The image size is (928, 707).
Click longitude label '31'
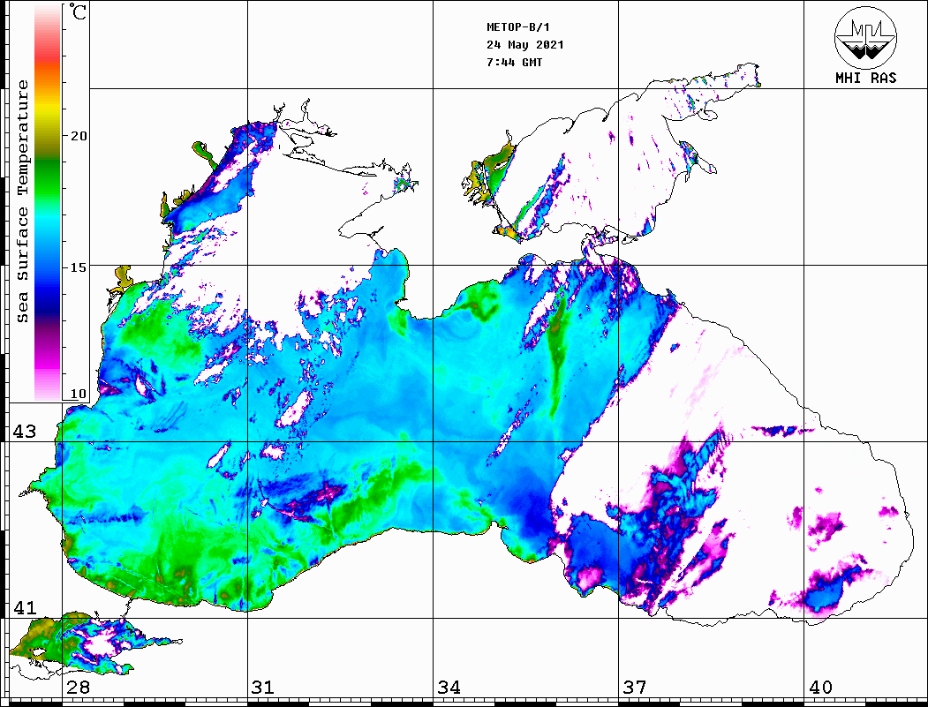click(263, 687)
